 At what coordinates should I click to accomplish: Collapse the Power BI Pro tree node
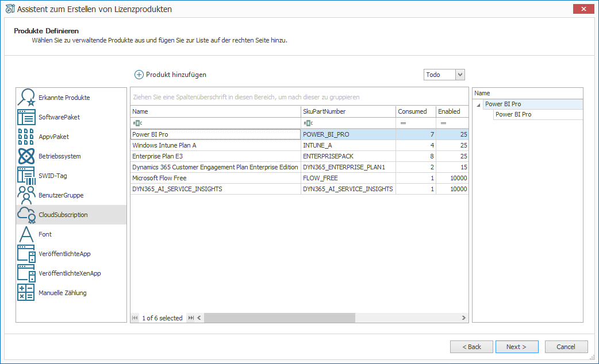click(478, 104)
